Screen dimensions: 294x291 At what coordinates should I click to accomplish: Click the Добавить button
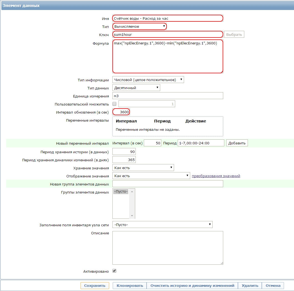237,143
